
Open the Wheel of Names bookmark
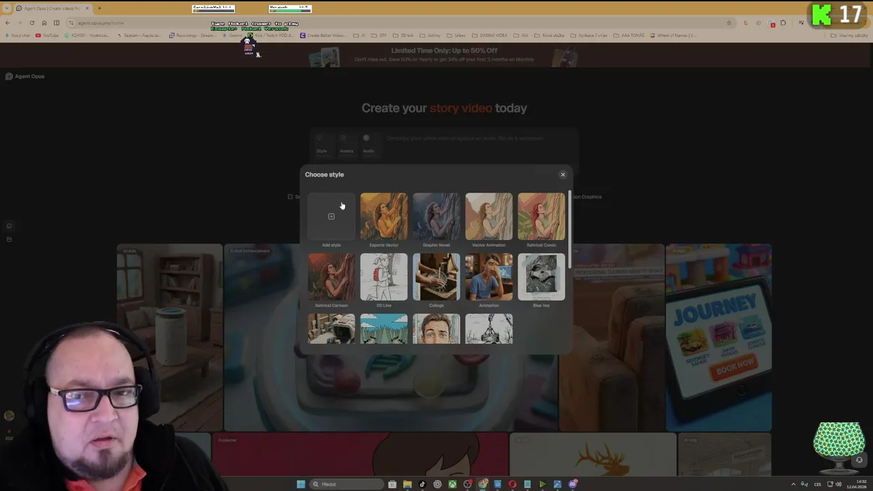click(673, 35)
